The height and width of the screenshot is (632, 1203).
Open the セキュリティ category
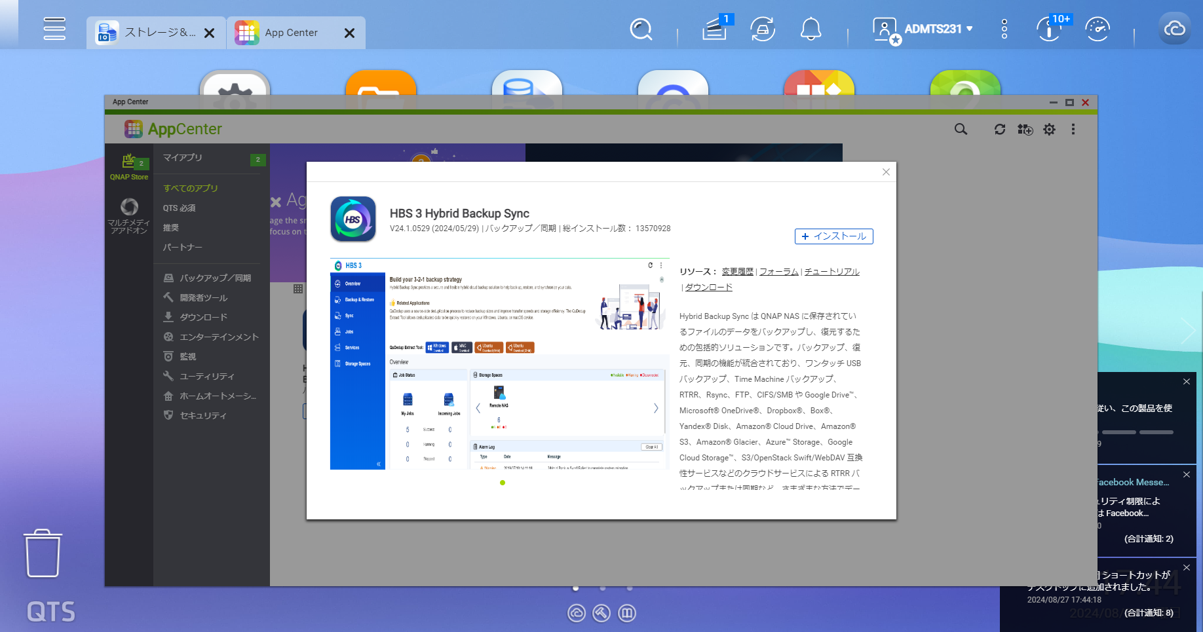(195, 415)
